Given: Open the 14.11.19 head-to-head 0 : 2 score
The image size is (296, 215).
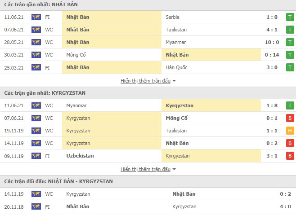Looking at the screenshot, I should [x=285, y=194].
